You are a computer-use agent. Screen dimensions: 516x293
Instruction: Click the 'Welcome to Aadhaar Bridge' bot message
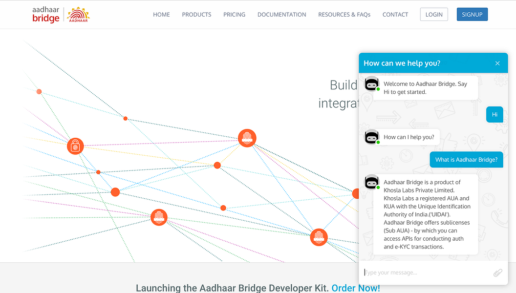426,88
